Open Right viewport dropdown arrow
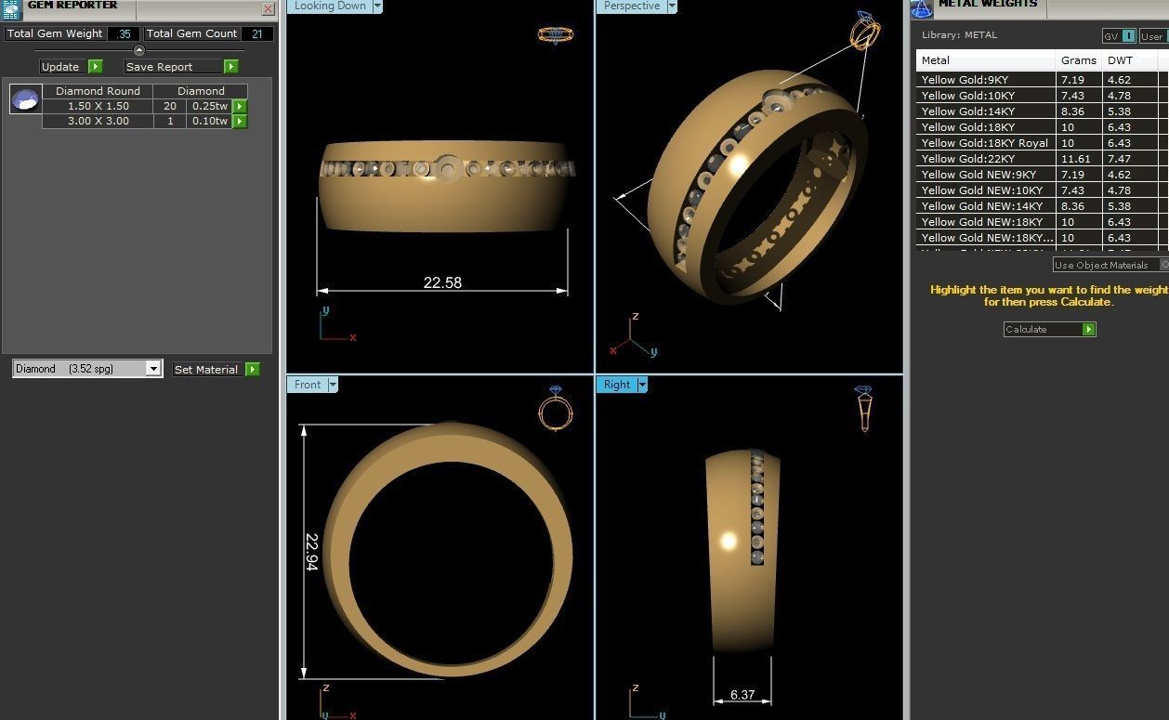The image size is (1169, 720). tap(642, 385)
